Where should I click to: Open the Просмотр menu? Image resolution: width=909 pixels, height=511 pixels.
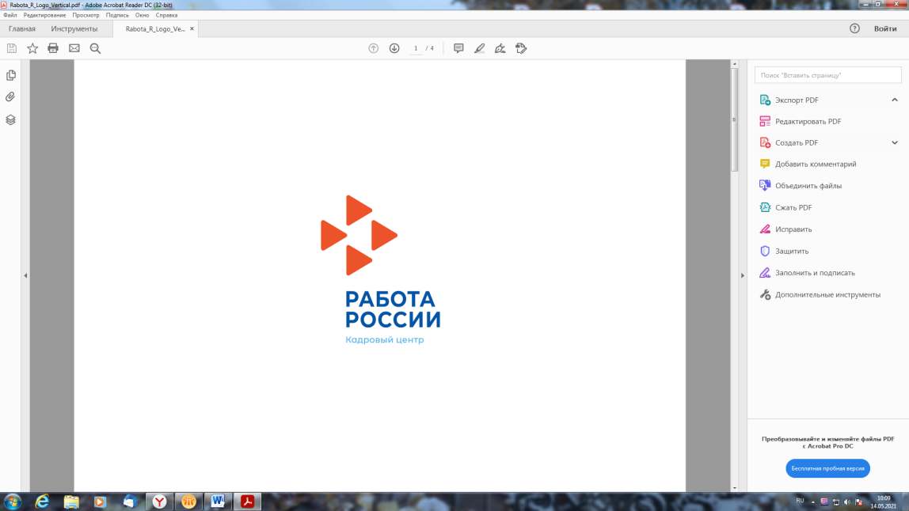coord(86,15)
